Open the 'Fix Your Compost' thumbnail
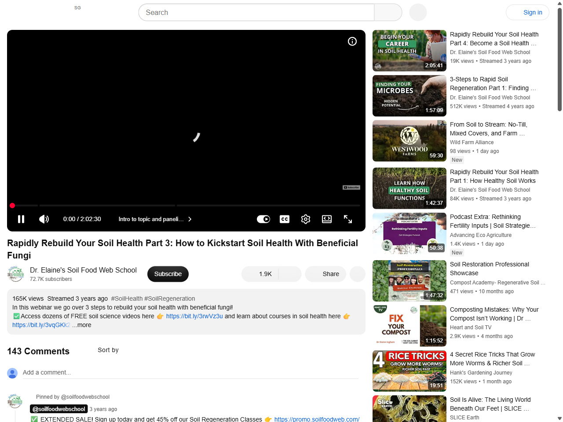 point(409,326)
